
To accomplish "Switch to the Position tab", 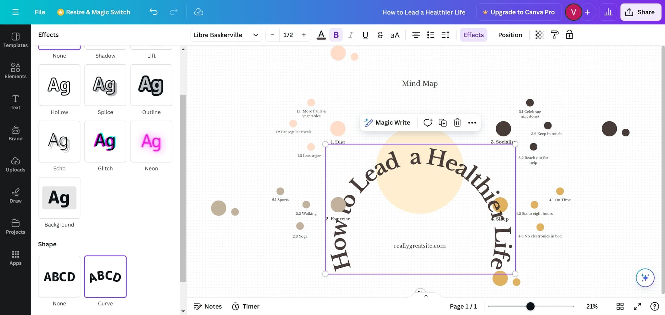I will click(510, 35).
